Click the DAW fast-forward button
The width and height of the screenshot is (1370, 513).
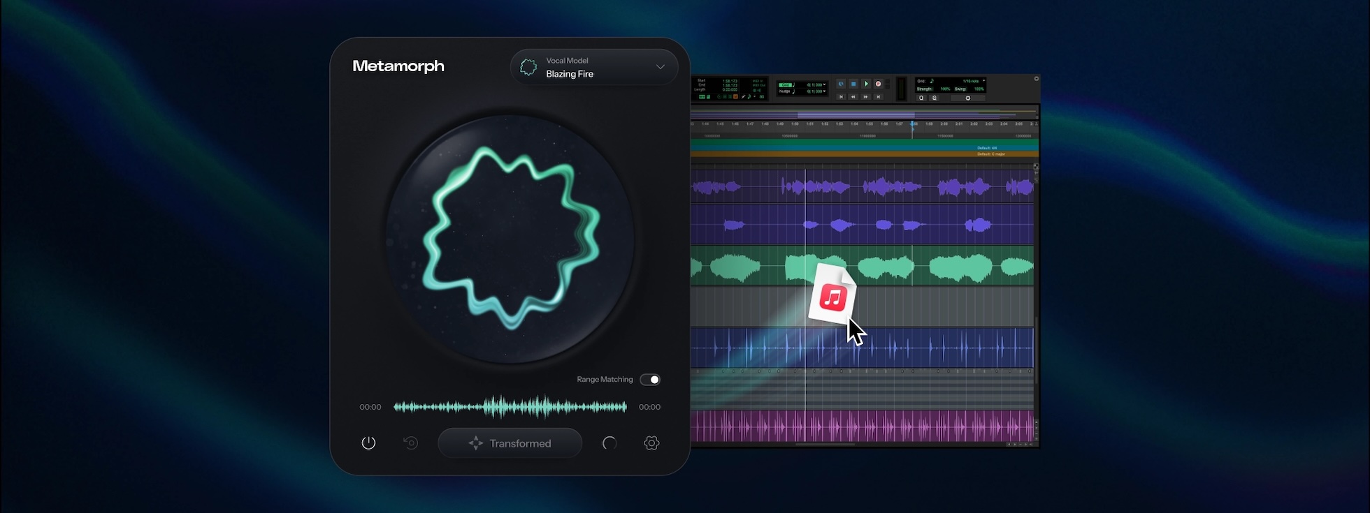[866, 97]
